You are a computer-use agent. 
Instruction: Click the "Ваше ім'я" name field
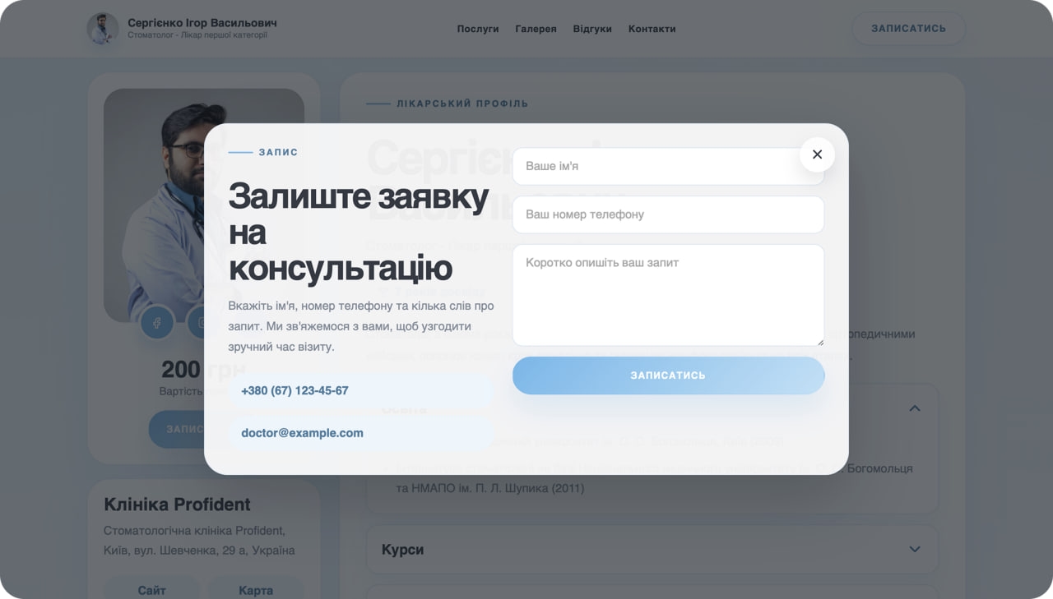click(x=668, y=166)
